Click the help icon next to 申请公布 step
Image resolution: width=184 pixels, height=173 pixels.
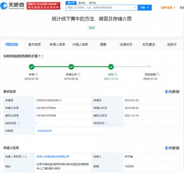(79, 74)
